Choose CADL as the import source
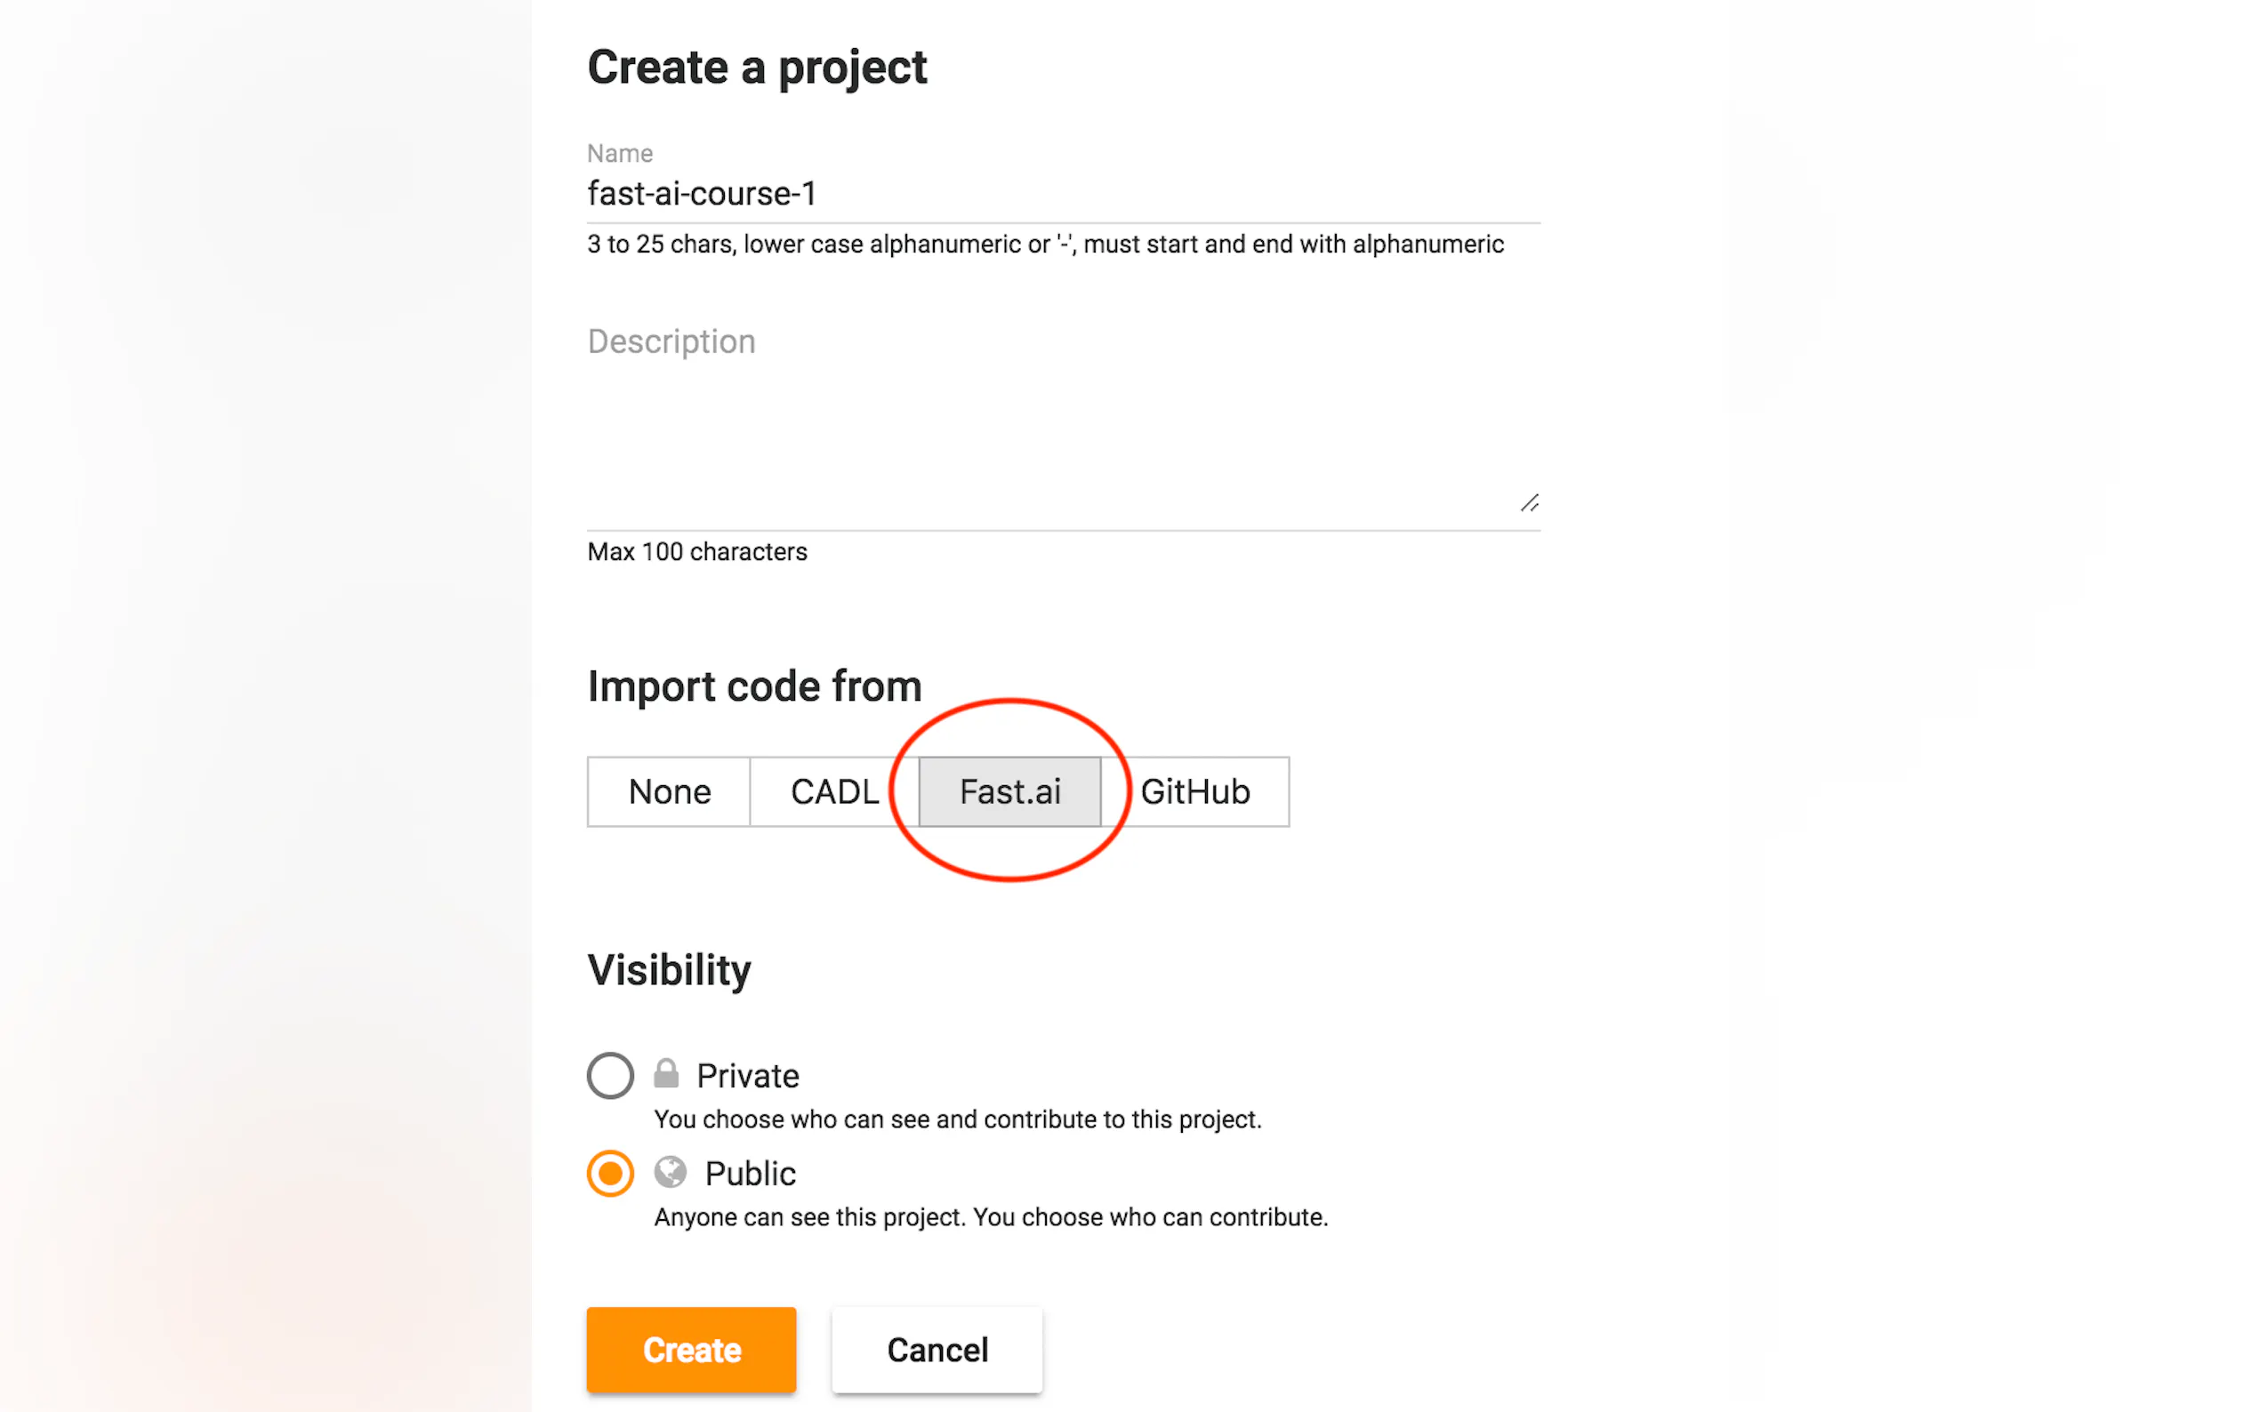 click(834, 792)
